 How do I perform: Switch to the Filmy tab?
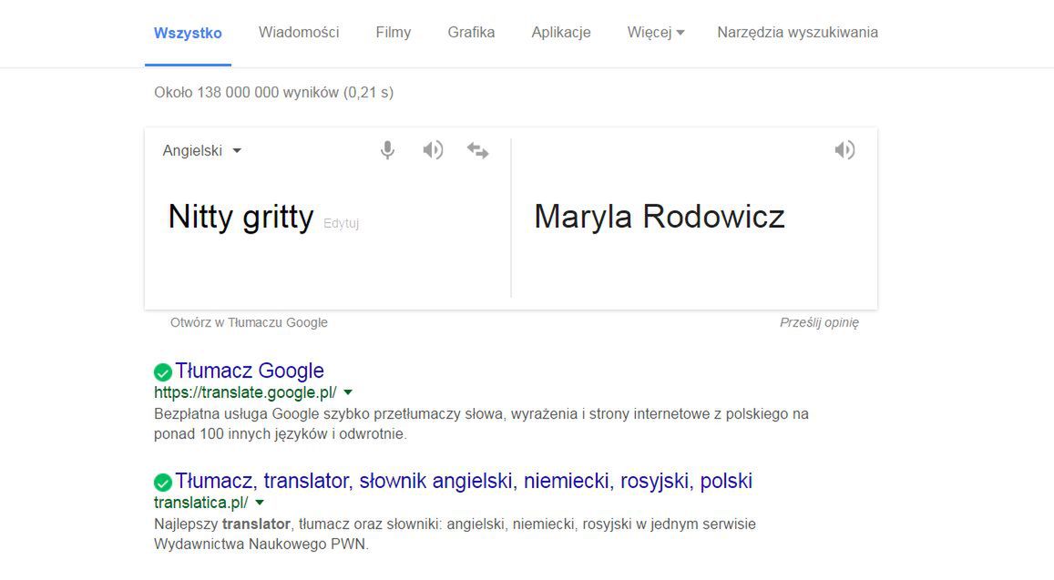click(394, 33)
